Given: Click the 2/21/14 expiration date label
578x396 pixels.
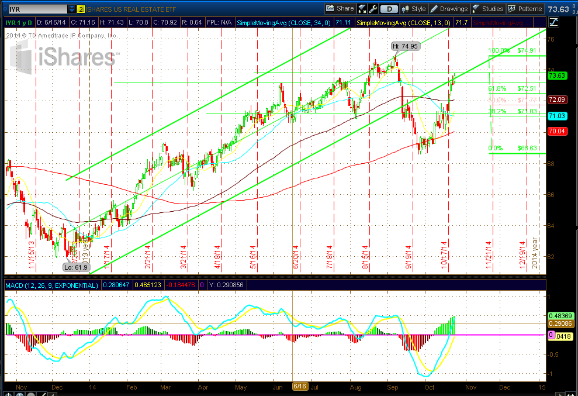Looking at the screenshot, I should [148, 257].
